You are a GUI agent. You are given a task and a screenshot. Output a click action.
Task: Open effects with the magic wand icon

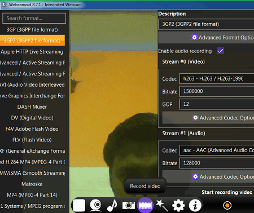(x=162, y=205)
